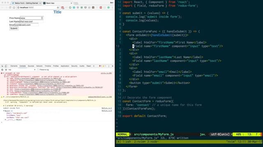Bookmark this page with the star icon
This screenshot has width=263, height=147.
pos(58,7)
